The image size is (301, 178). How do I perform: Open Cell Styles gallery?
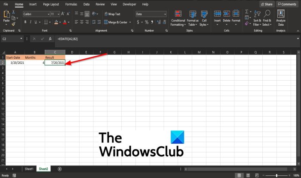point(204,18)
